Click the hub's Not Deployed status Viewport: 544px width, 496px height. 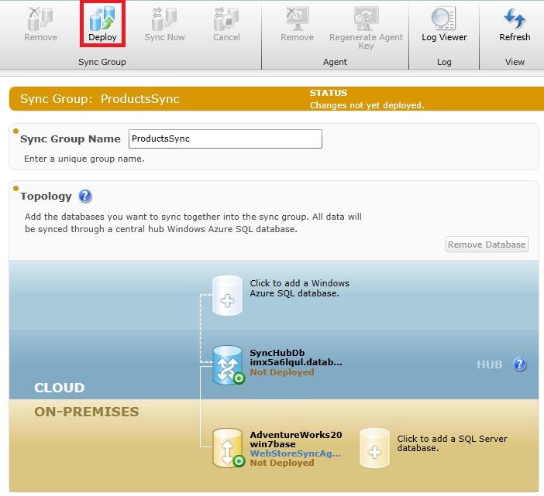[x=282, y=372]
